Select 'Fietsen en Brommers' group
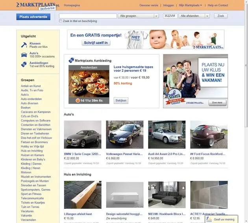Viewport: 248px width, 223px height. 34,142
